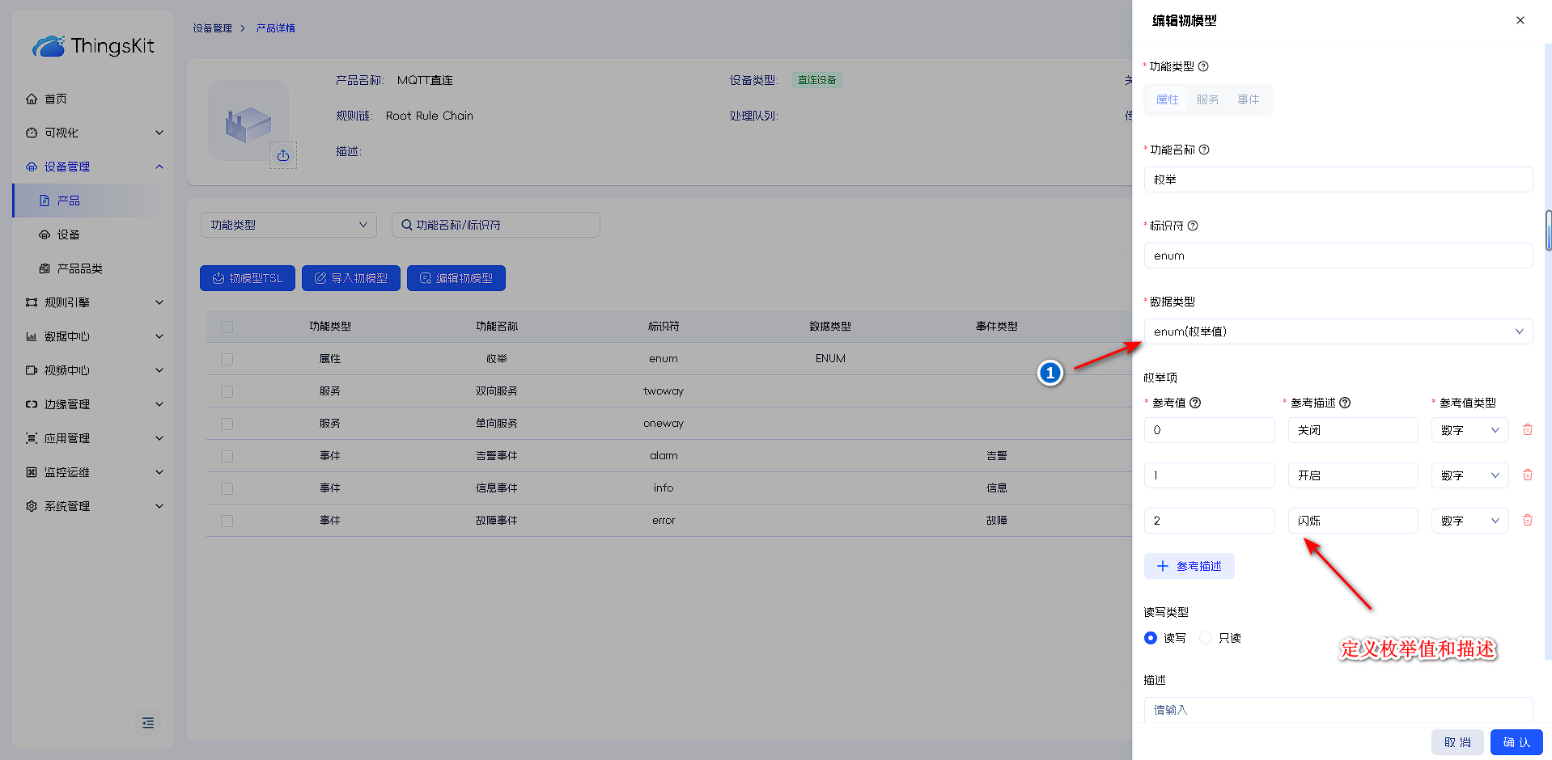Click the 确认 button

click(x=1516, y=742)
